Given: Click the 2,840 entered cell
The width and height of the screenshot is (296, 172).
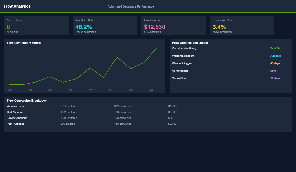Looking at the screenshot, I should click(69, 106).
